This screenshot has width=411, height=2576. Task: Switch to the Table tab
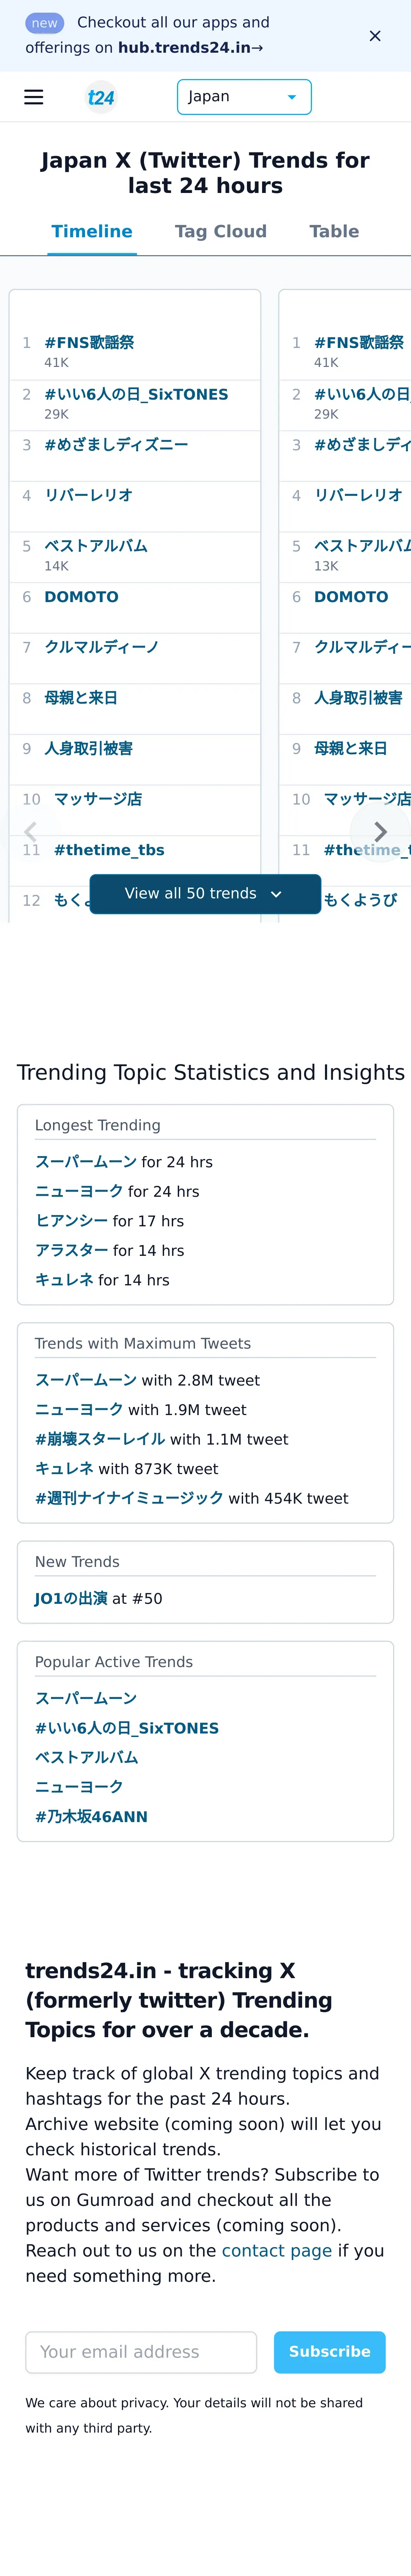334,231
